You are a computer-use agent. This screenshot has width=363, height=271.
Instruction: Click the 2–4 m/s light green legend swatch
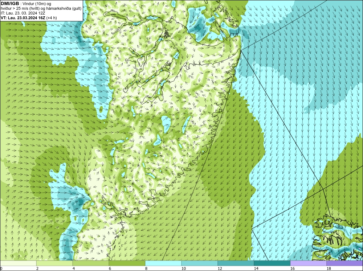click(x=54, y=263)
